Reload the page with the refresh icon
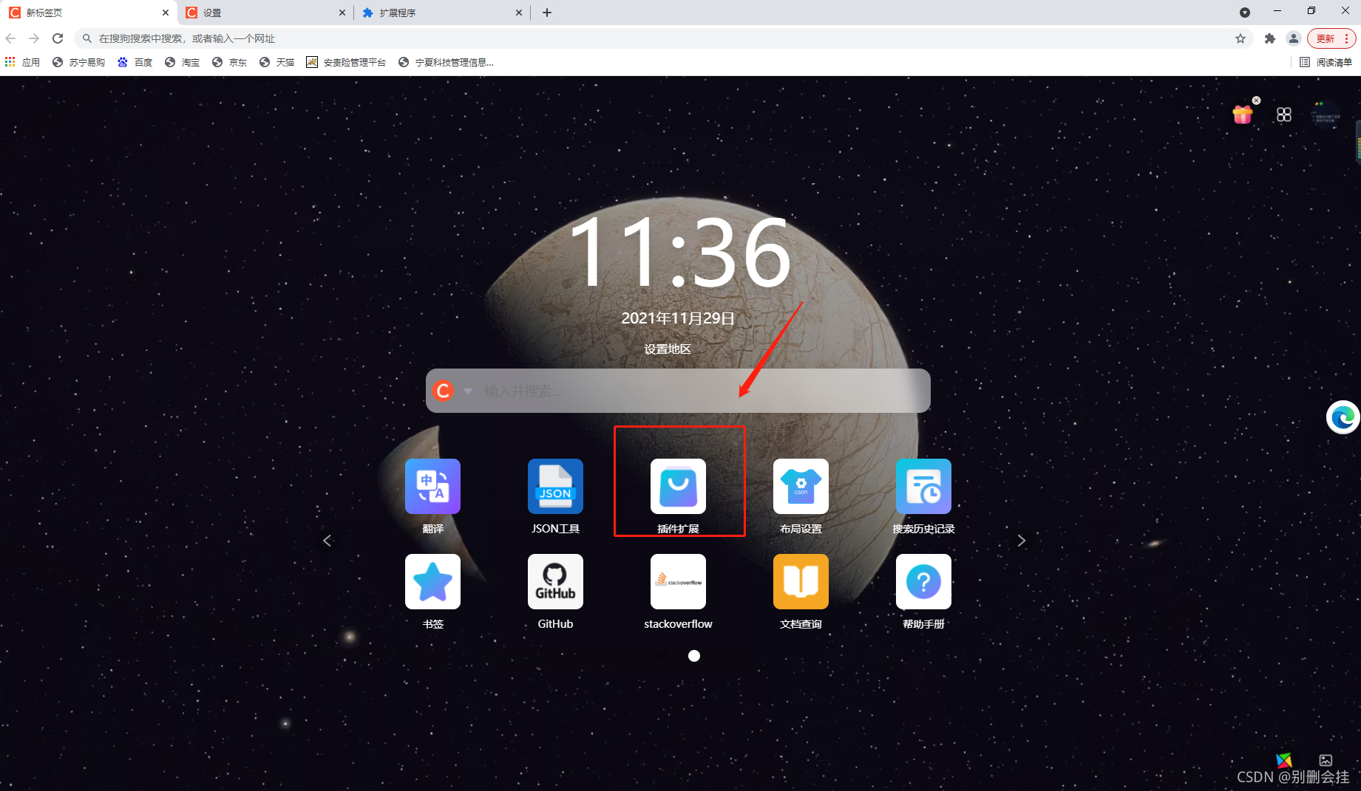Viewport: 1361px width, 791px height. [58, 38]
